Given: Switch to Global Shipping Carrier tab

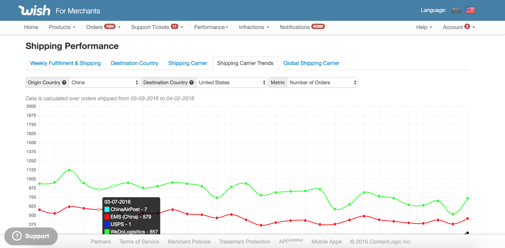Looking at the screenshot, I should click(311, 63).
